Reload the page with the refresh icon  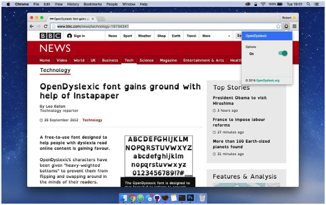click(45, 27)
